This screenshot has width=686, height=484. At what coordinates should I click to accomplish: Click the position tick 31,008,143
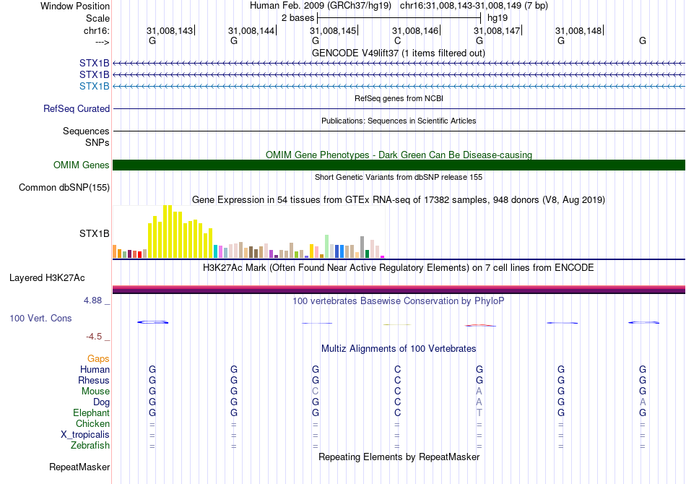pos(170,30)
